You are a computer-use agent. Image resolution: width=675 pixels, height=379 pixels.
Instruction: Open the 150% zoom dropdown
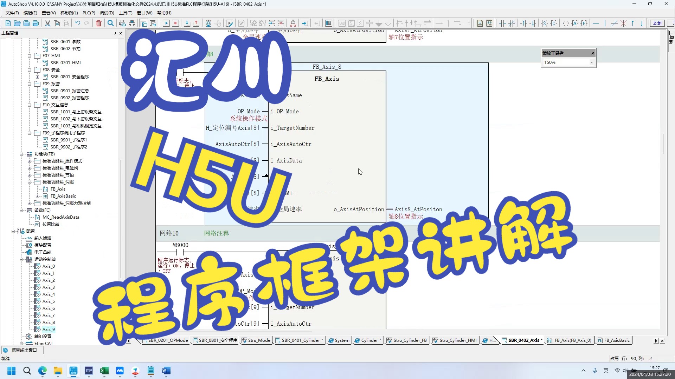pyautogui.click(x=592, y=62)
